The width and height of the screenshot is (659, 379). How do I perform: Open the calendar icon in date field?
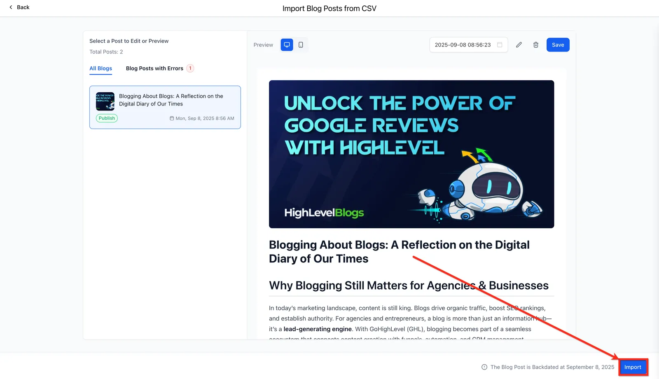(x=500, y=45)
